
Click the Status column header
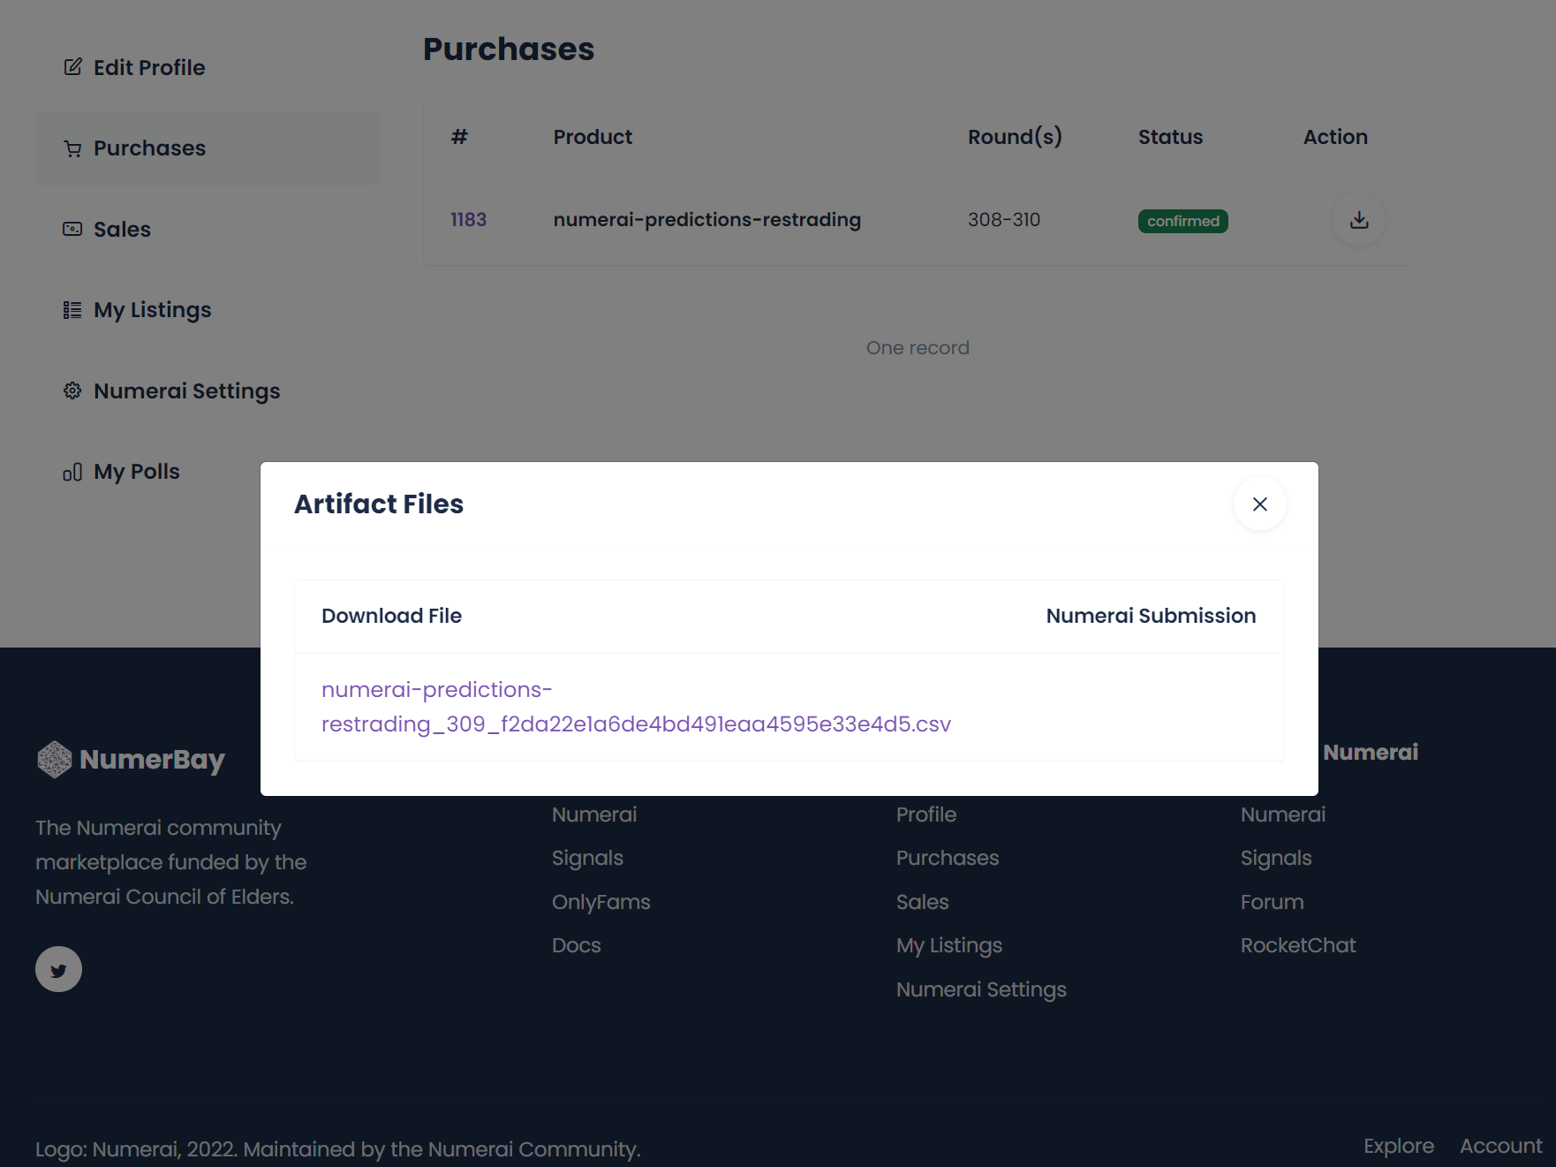point(1170,137)
